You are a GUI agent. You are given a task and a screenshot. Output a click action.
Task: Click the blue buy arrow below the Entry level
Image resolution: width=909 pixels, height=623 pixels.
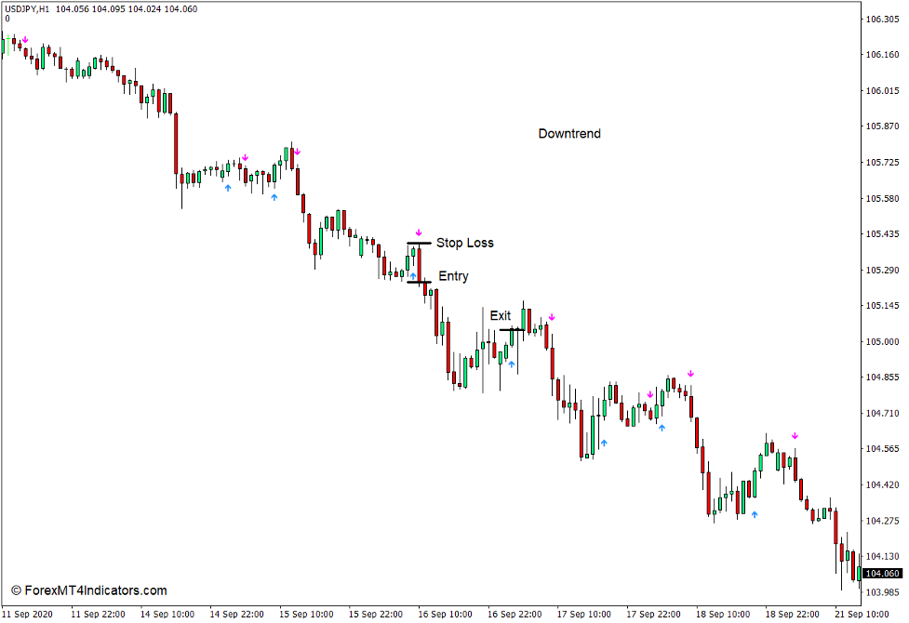tap(413, 274)
